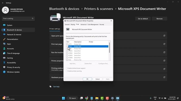Viewport: 181px width, 101px height.
Task: Open external link icon for Hardware properties
Action: [164, 77]
